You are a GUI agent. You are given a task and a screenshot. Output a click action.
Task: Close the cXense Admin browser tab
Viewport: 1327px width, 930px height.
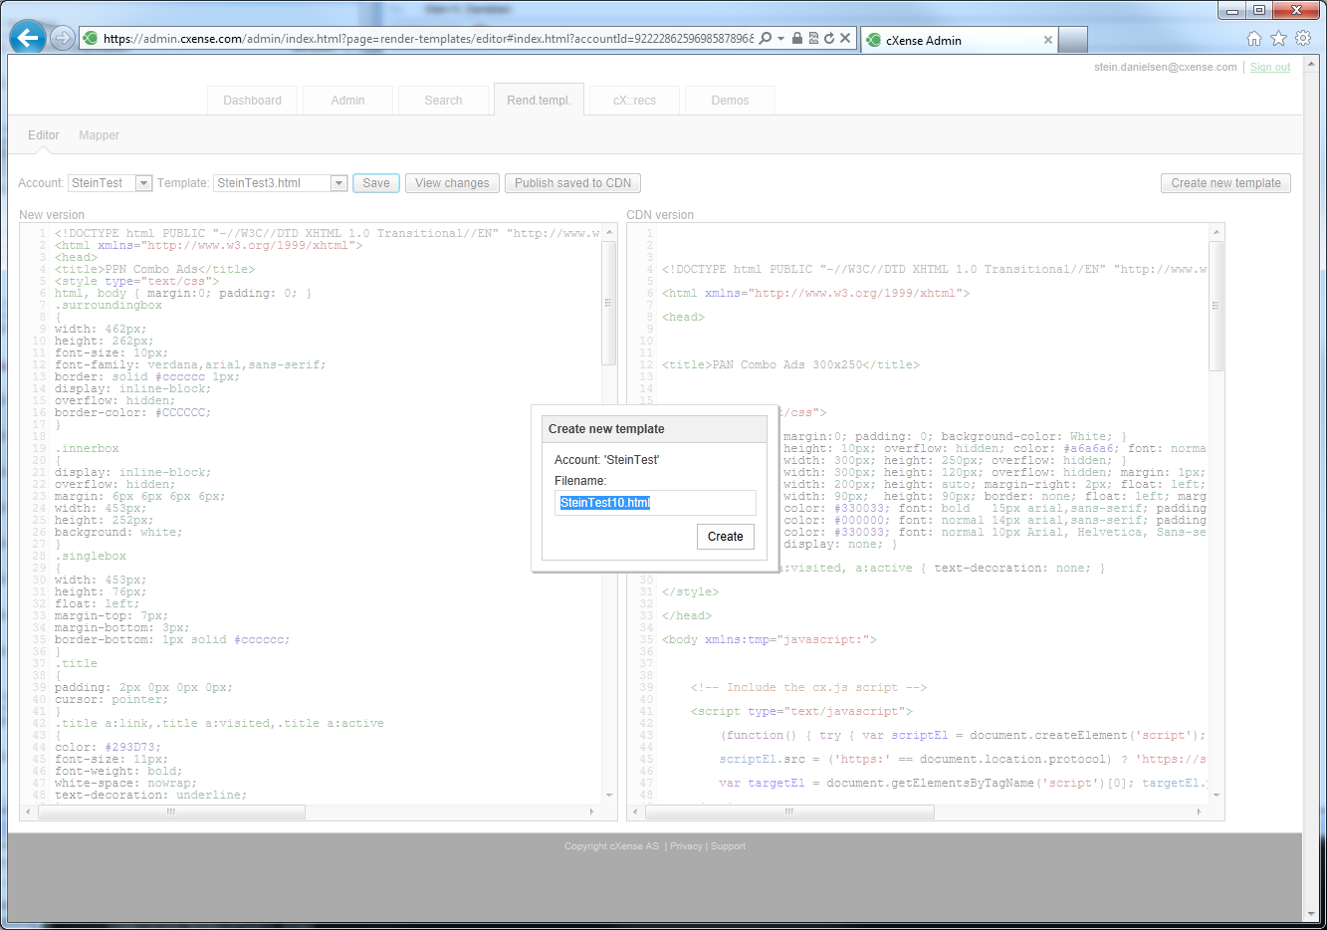[1048, 41]
